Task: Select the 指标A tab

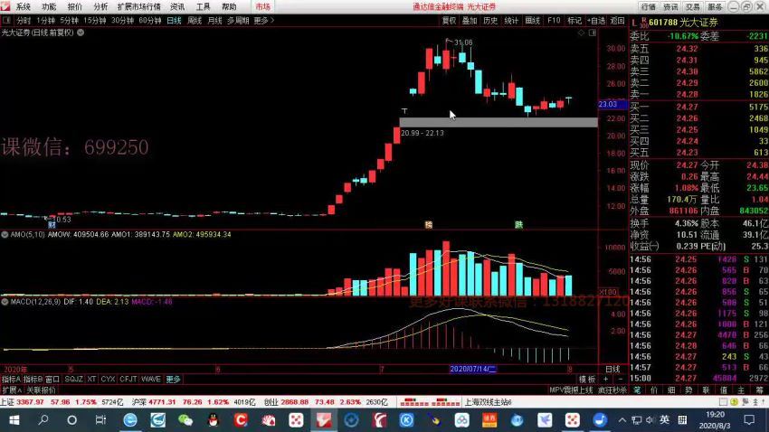Action: tap(11, 379)
